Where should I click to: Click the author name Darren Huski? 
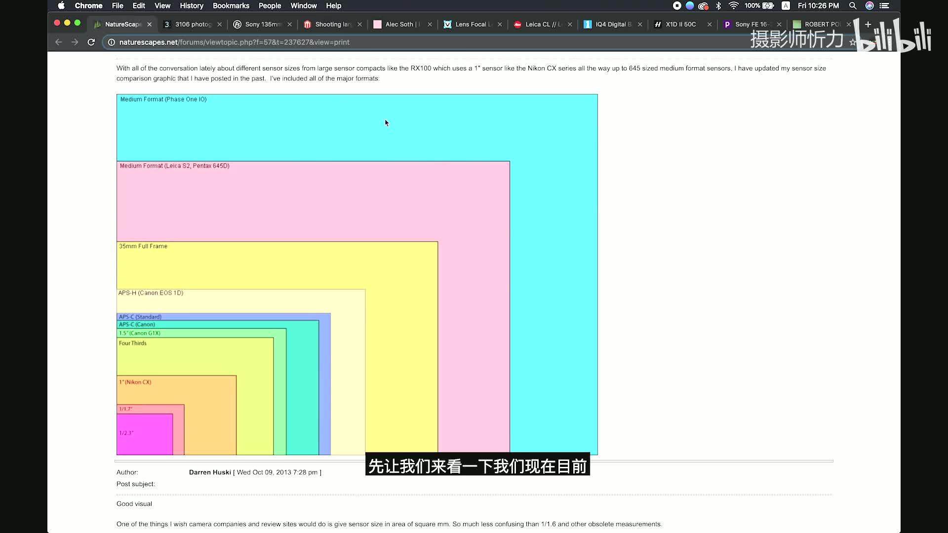210,472
